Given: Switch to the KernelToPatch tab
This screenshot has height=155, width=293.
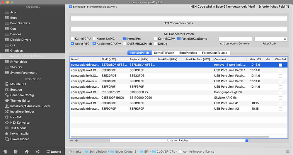Looking at the screenshot, I should coord(164,53).
